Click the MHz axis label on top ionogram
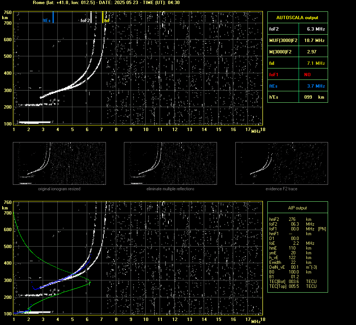This screenshot has width=356, height=325. click(x=256, y=131)
